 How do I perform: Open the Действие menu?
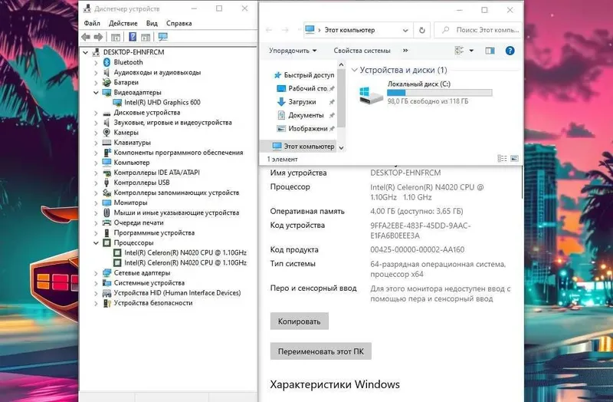(123, 23)
